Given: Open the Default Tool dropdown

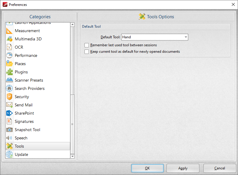Looking at the screenshot, I should click(155, 37).
